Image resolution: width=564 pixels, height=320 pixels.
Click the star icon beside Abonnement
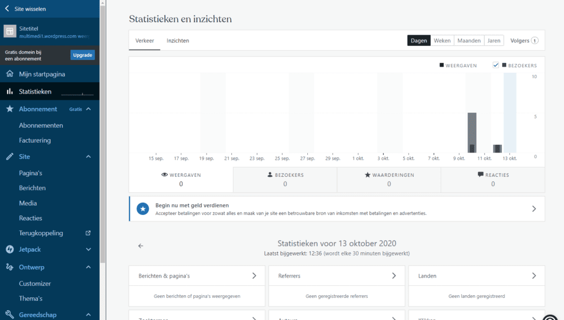pos(10,109)
